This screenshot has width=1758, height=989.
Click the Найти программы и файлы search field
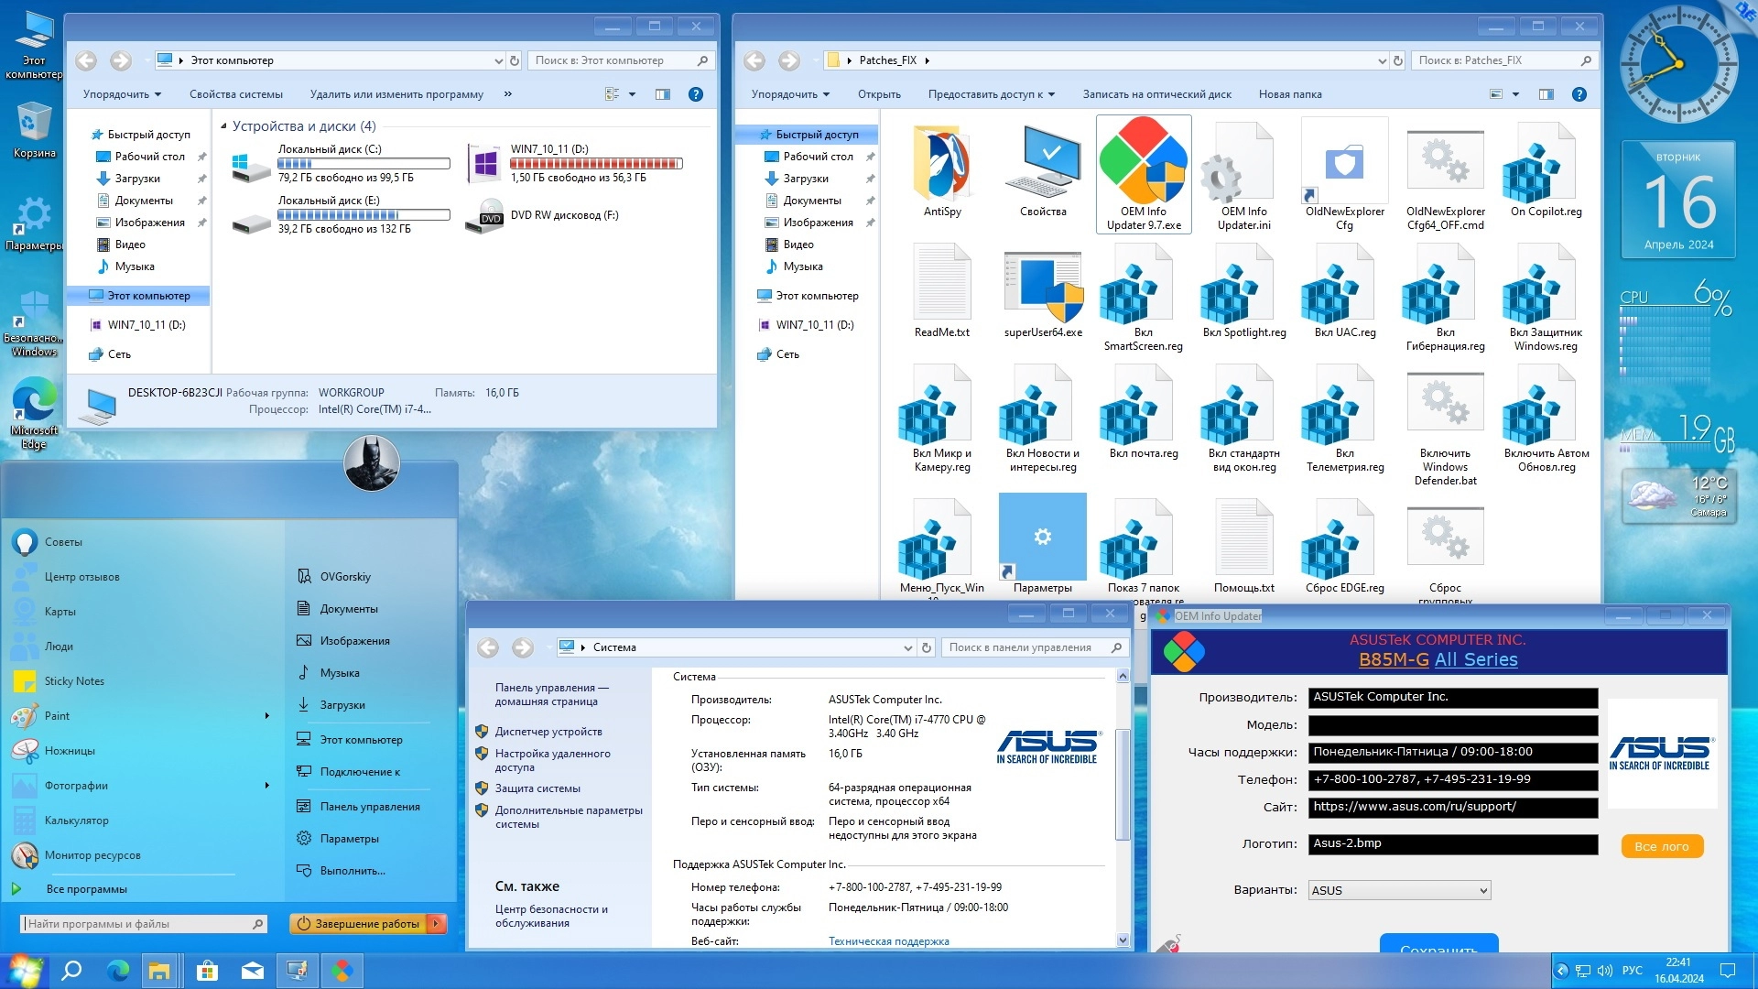click(137, 924)
